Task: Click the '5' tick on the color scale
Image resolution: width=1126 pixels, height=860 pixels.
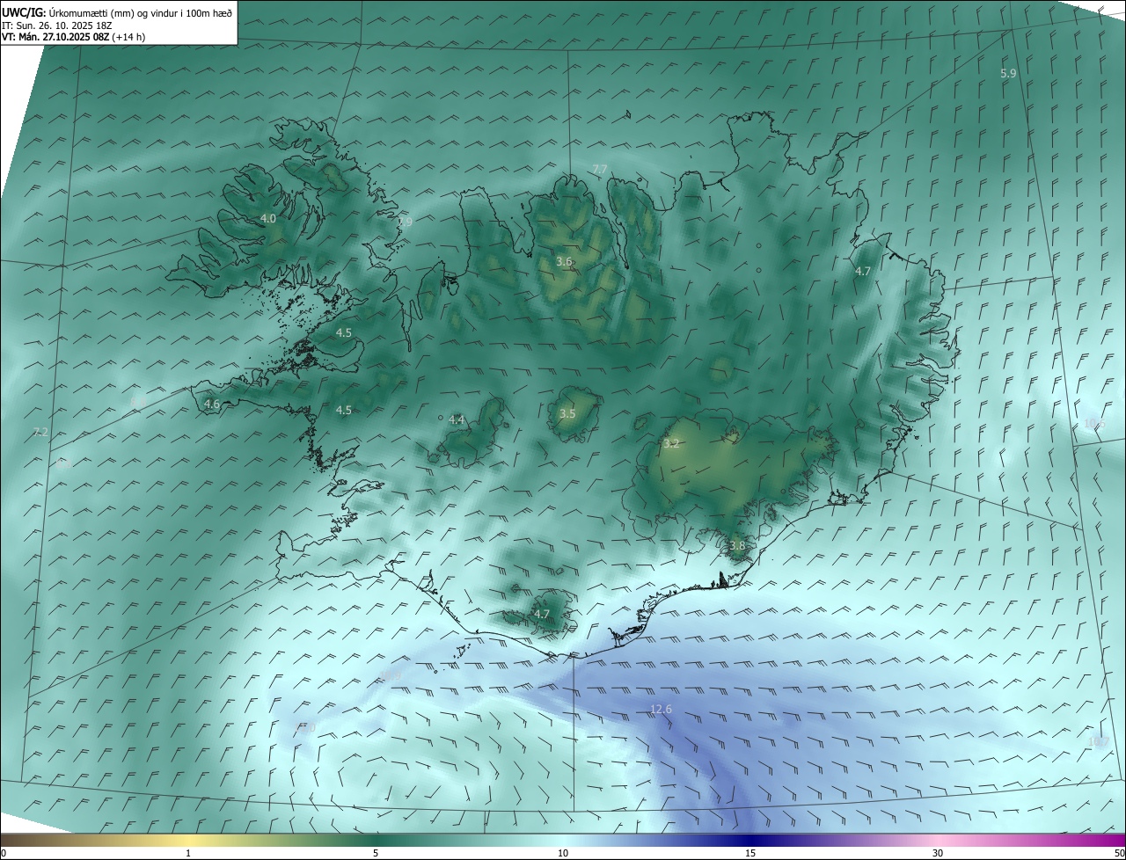Action: coord(376,853)
